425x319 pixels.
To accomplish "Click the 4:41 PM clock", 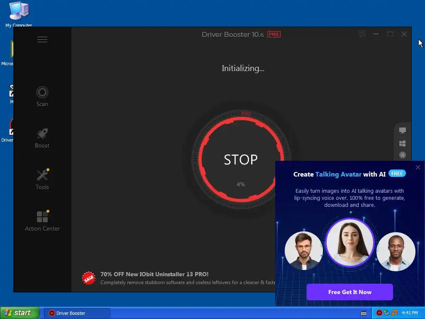I will click(410, 313).
